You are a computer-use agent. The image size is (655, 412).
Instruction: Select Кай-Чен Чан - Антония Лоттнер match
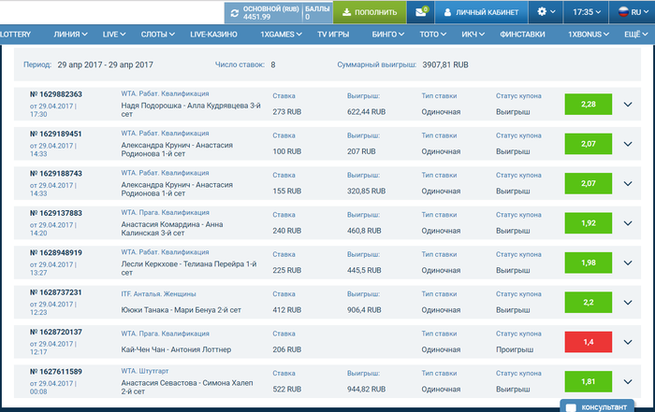[176, 349]
